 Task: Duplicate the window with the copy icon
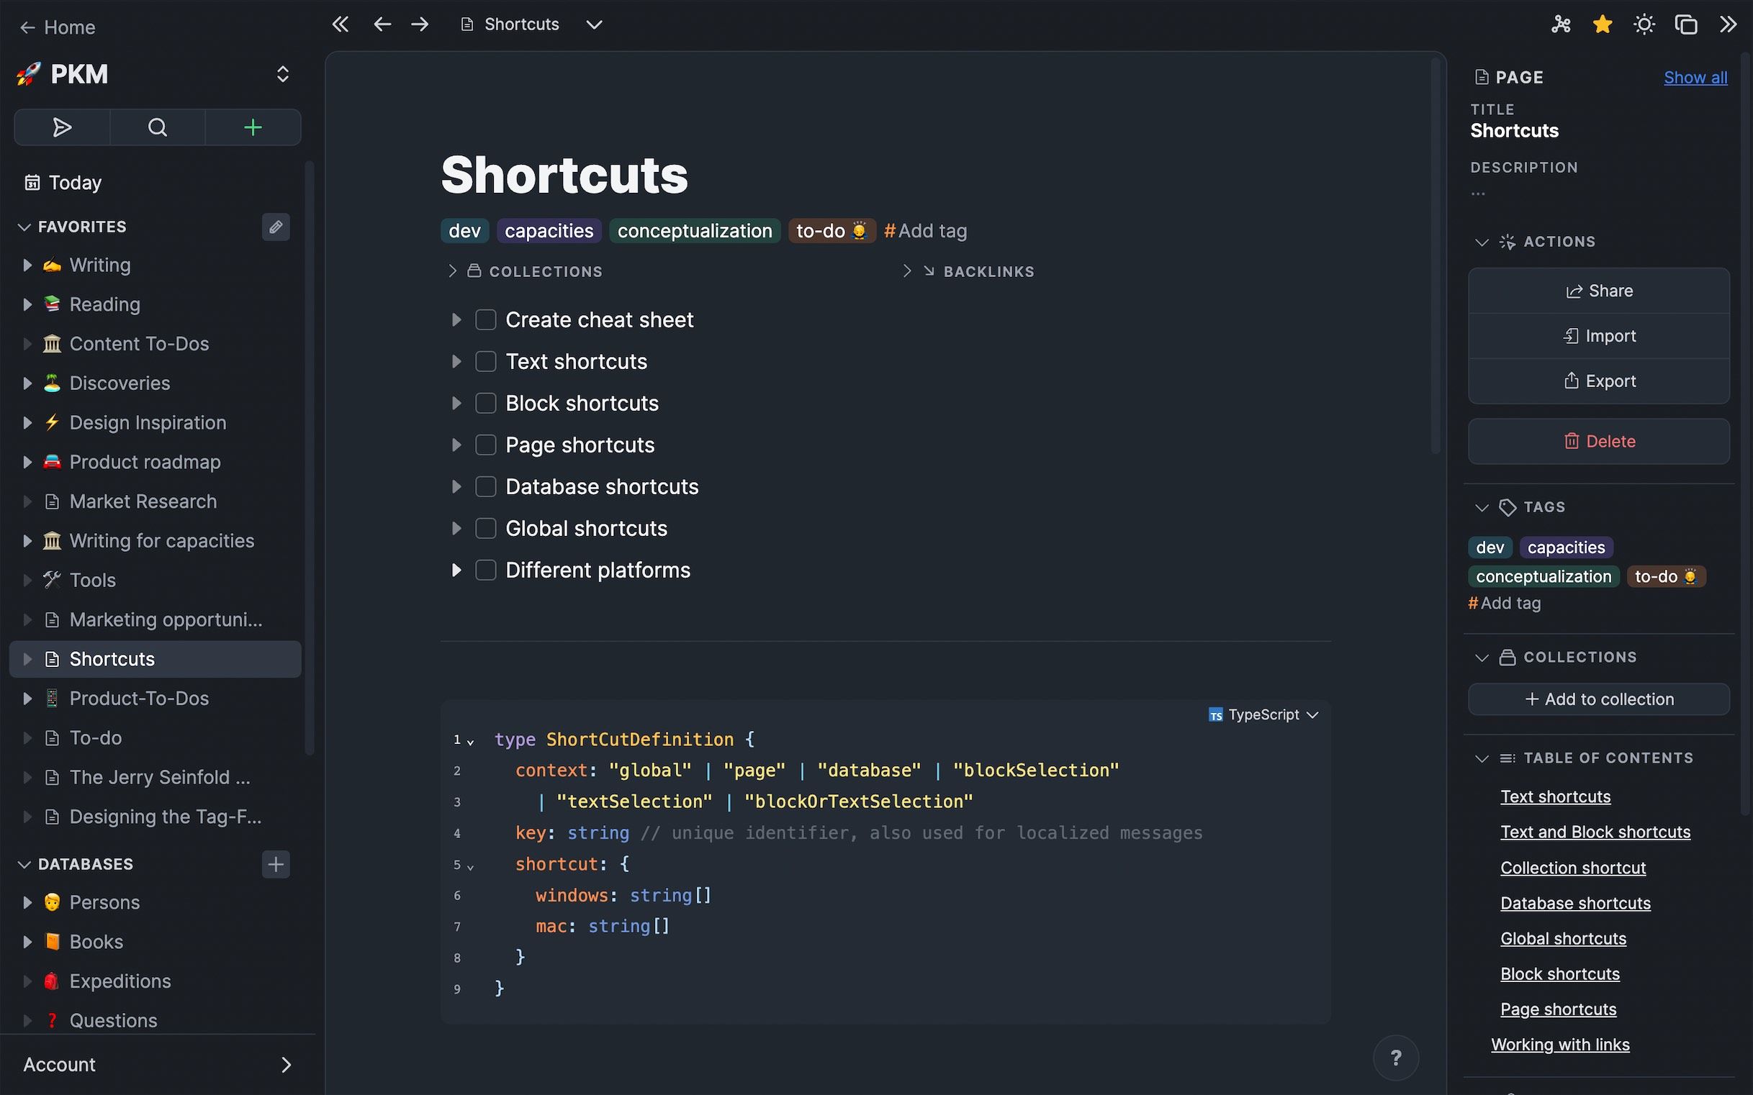[1685, 24]
